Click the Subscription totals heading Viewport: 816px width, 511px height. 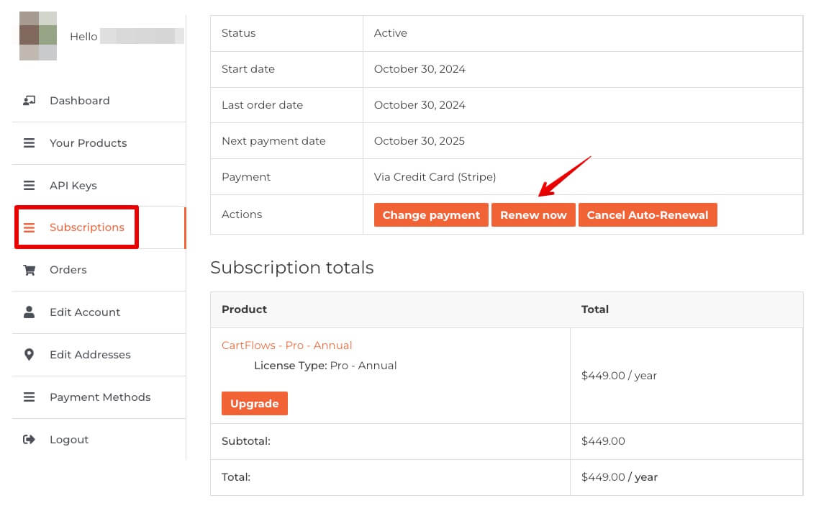pyautogui.click(x=292, y=268)
